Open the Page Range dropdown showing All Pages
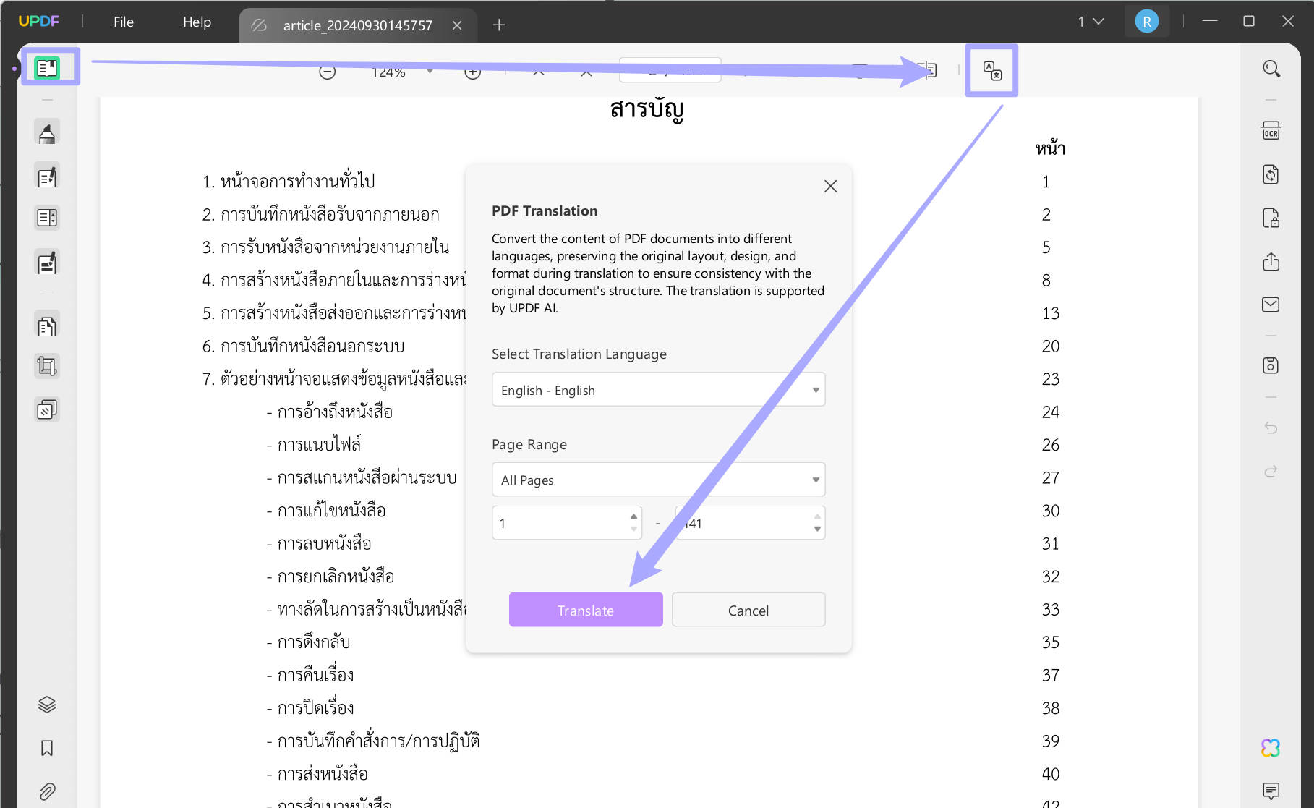This screenshot has width=1314, height=808. (x=657, y=480)
